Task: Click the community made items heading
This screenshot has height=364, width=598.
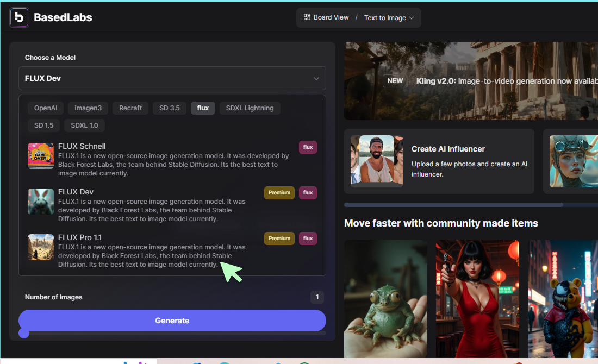Action: 441,223
